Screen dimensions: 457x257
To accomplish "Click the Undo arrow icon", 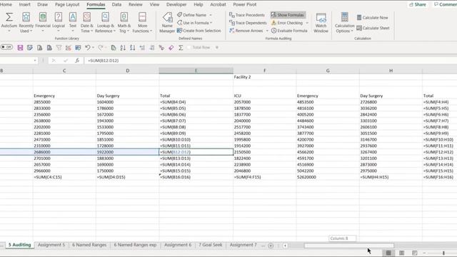I will tap(87, 48).
